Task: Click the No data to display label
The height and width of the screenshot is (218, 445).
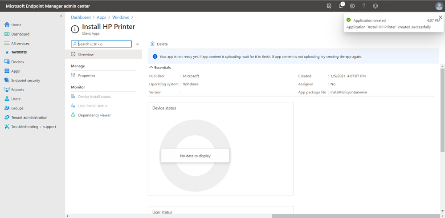Action: pyautogui.click(x=195, y=156)
